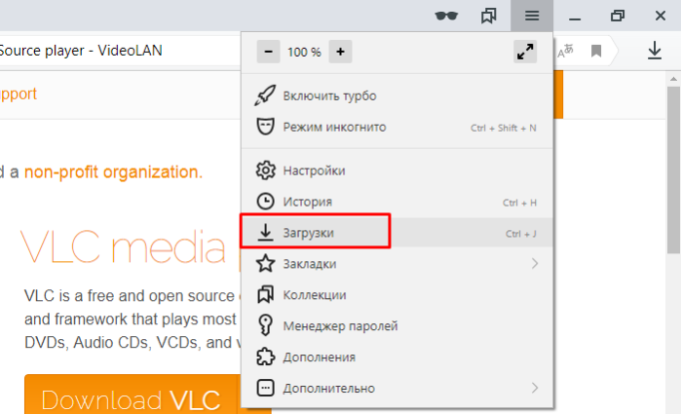Restore down the browser window
The width and height of the screenshot is (681, 414).
617,17
